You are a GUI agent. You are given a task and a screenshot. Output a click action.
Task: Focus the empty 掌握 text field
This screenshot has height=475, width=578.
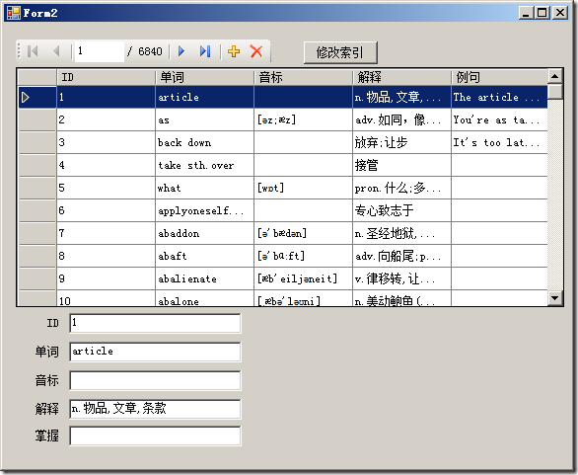155,435
